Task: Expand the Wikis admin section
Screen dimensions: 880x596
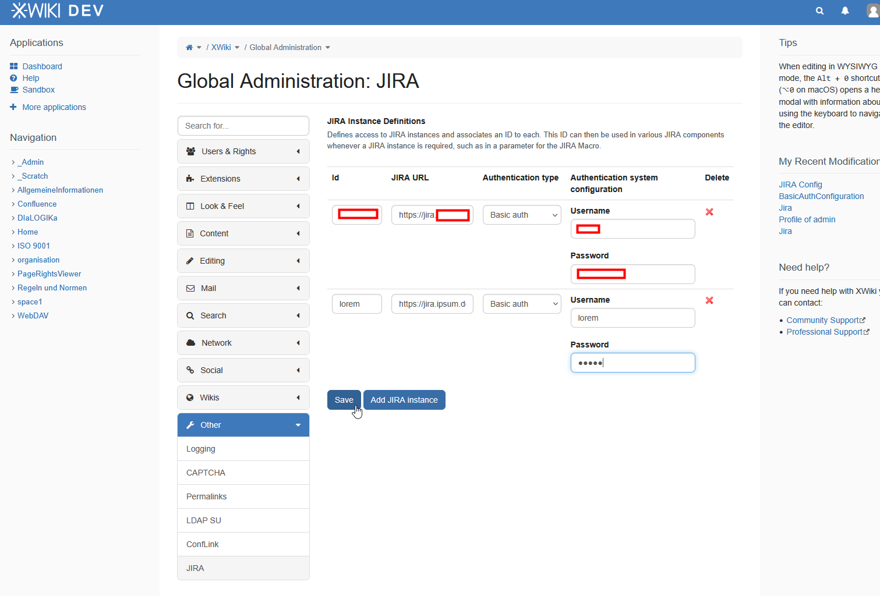Action: pyautogui.click(x=243, y=398)
